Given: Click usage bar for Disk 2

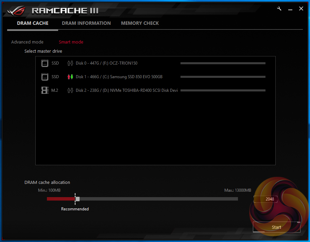Looking at the screenshot, I should pyautogui.click(x=223, y=90).
